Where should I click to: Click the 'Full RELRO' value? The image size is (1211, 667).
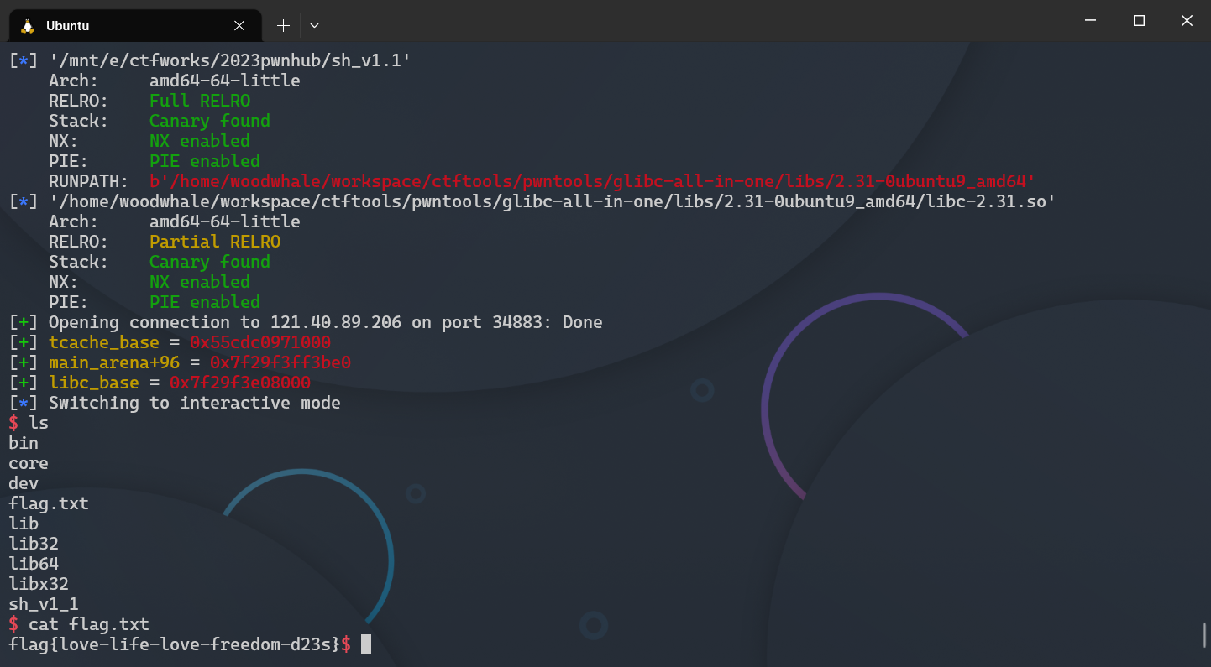pos(200,101)
